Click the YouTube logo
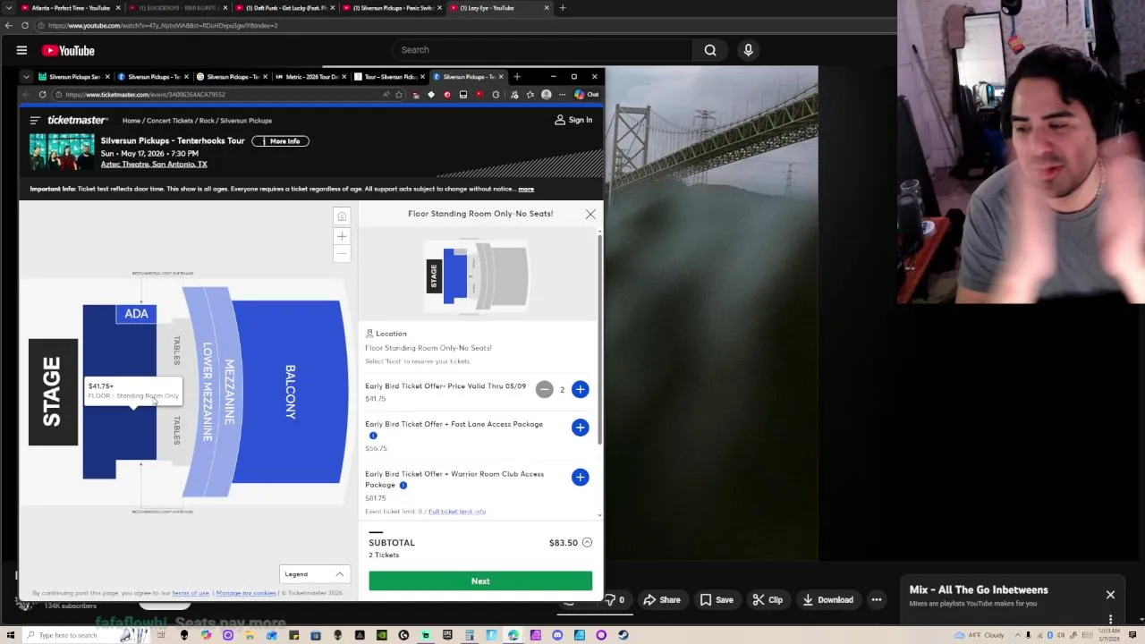The width and height of the screenshot is (1145, 644). pyautogui.click(x=68, y=51)
